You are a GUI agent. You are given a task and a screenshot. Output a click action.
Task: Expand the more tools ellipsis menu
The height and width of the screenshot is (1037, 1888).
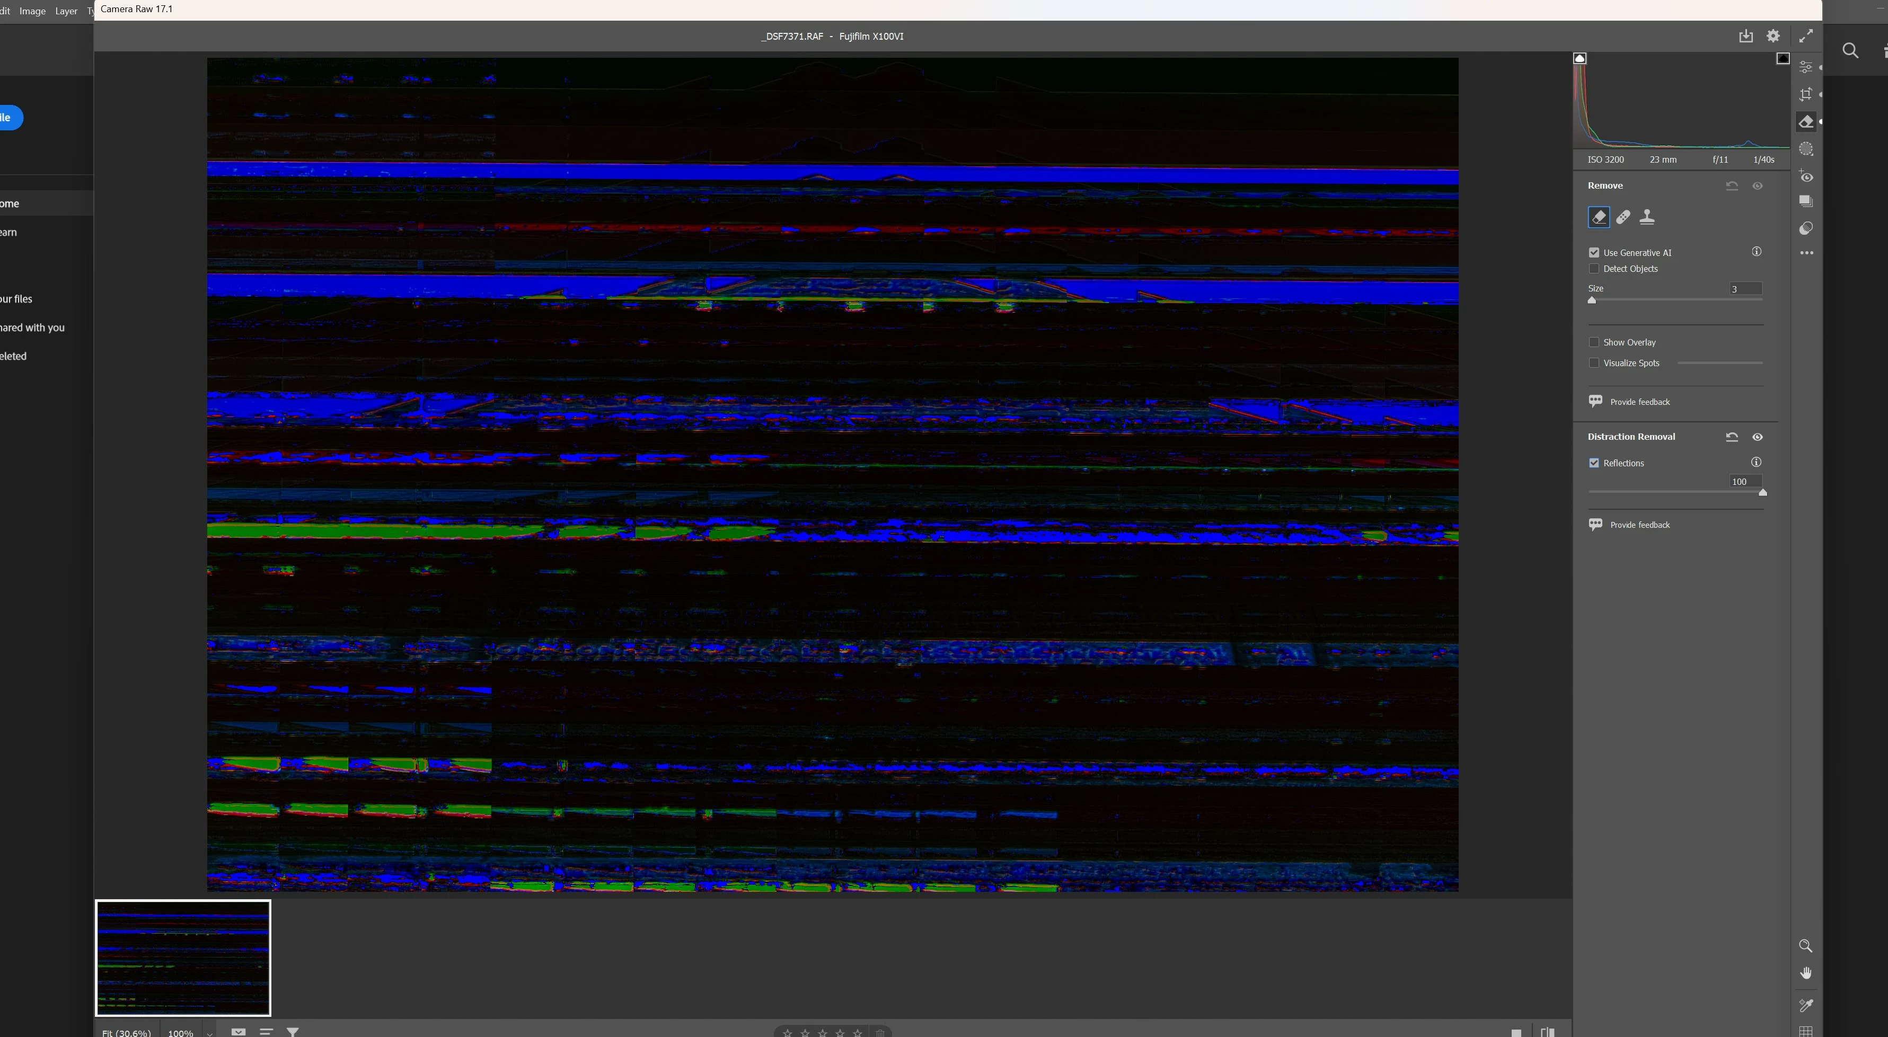[1807, 253]
